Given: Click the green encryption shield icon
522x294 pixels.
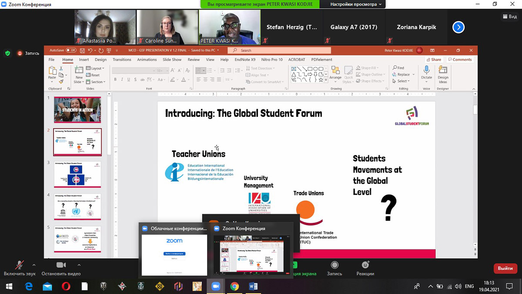Looking at the screenshot, I should tap(7, 53).
